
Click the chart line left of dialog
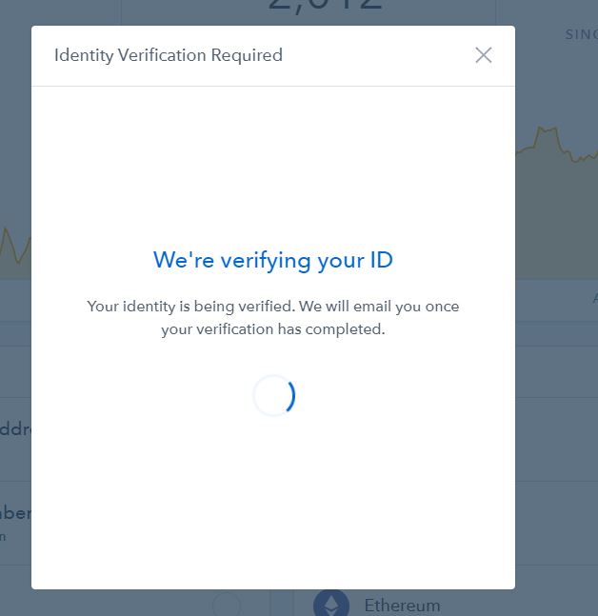tap(13, 244)
